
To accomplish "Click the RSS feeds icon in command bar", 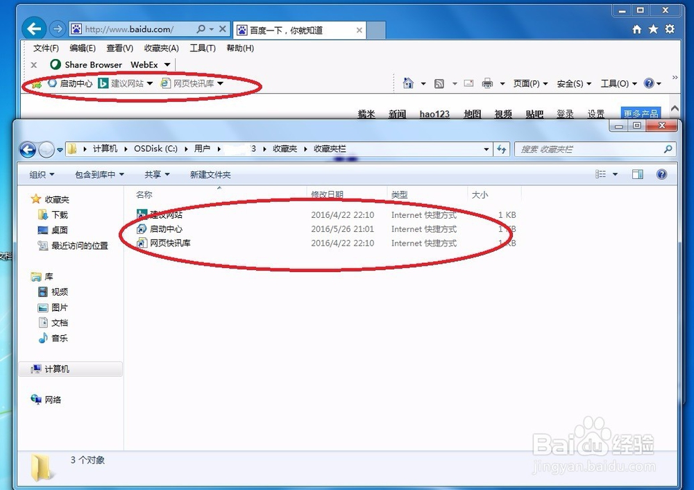I will pos(439,83).
